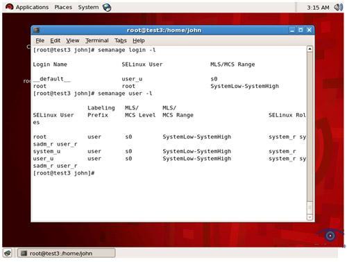347x262 pixels.
Task: Open the Applications menu
Action: [x=32, y=7]
